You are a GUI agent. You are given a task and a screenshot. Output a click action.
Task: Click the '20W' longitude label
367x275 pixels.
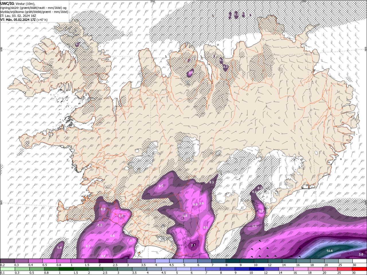coord(152,1)
